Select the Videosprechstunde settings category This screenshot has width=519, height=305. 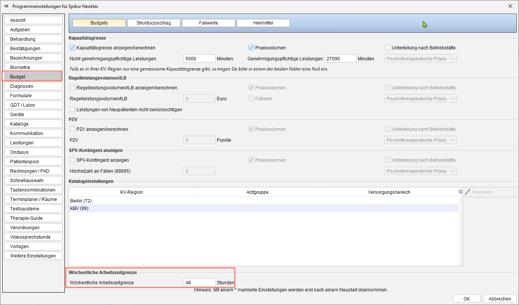[x=34, y=237]
